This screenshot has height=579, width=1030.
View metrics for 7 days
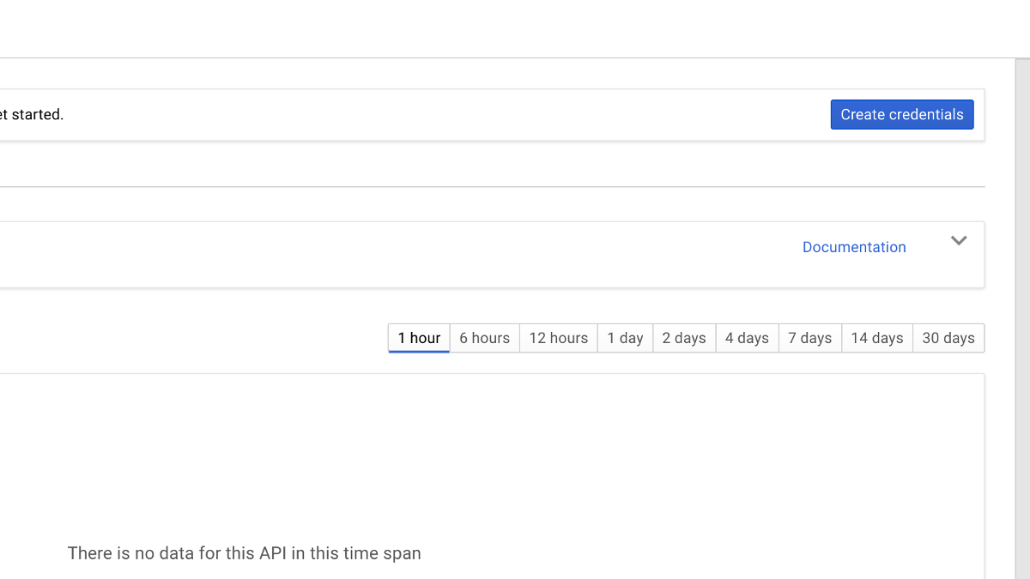(x=809, y=337)
